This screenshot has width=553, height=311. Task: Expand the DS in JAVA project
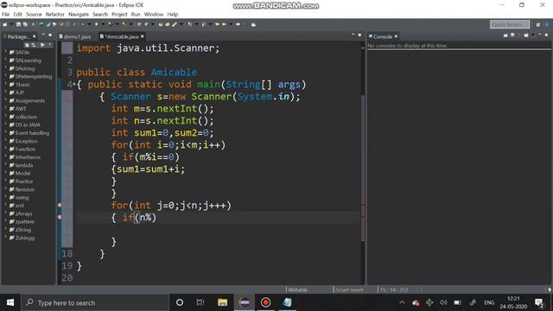coord(6,124)
